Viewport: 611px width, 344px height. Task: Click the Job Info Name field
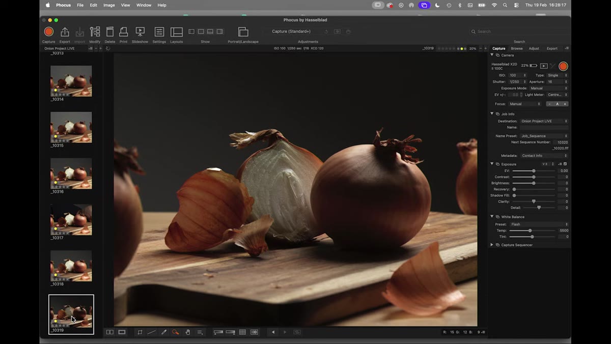(x=544, y=128)
